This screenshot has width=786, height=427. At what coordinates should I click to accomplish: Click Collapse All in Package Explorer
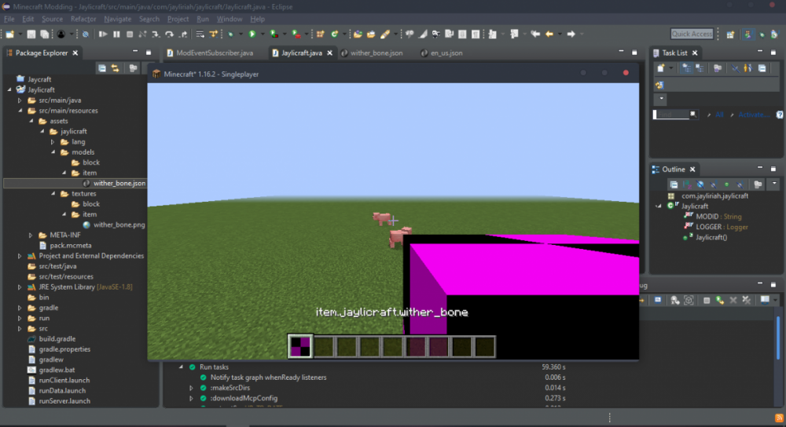[x=101, y=68]
